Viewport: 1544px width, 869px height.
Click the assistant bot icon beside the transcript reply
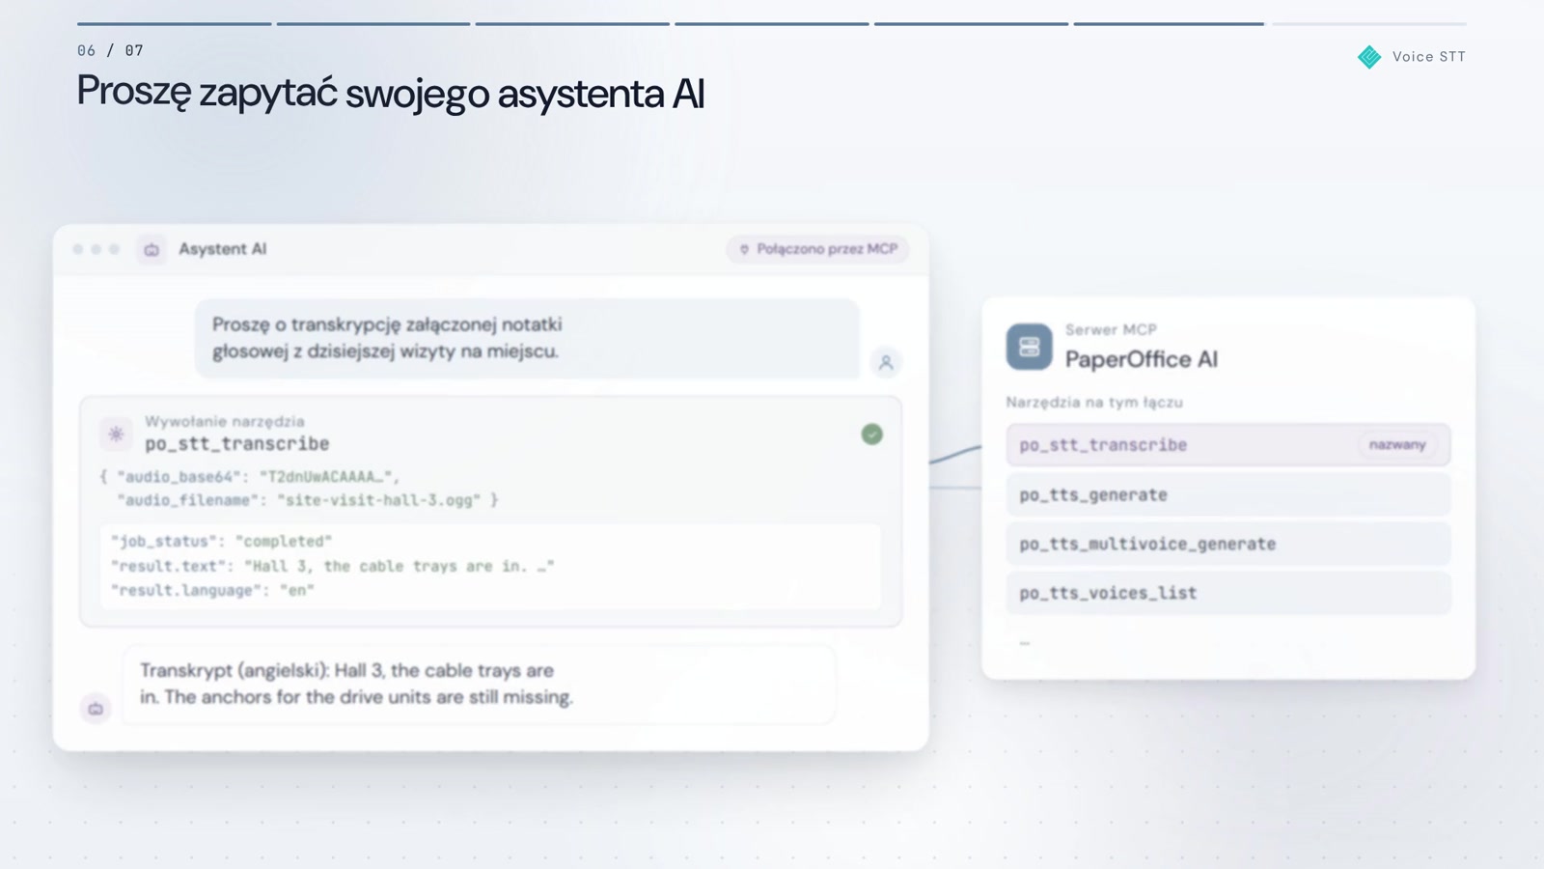pos(96,709)
